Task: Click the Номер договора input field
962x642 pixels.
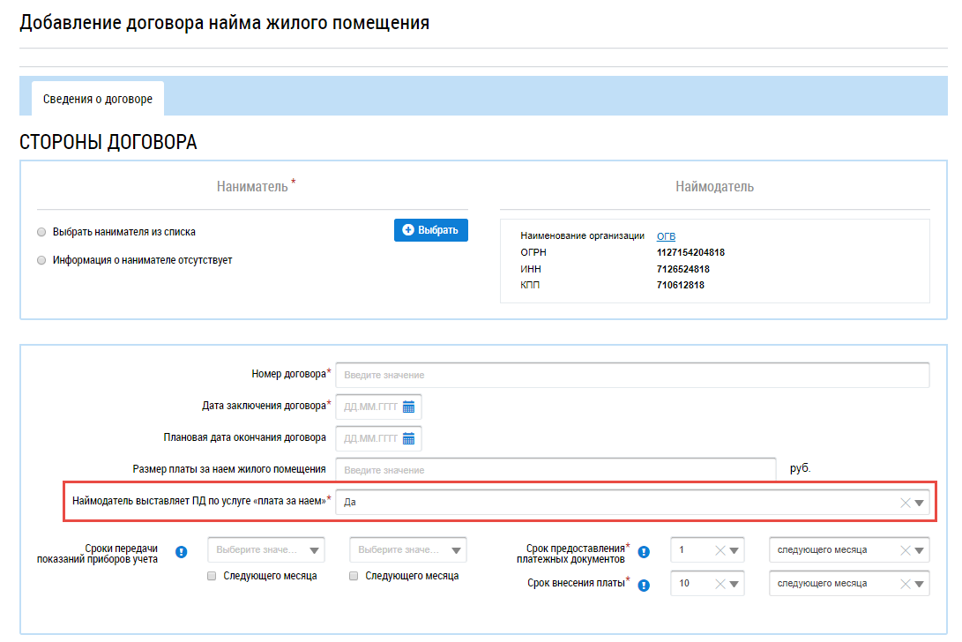Action: point(631,375)
